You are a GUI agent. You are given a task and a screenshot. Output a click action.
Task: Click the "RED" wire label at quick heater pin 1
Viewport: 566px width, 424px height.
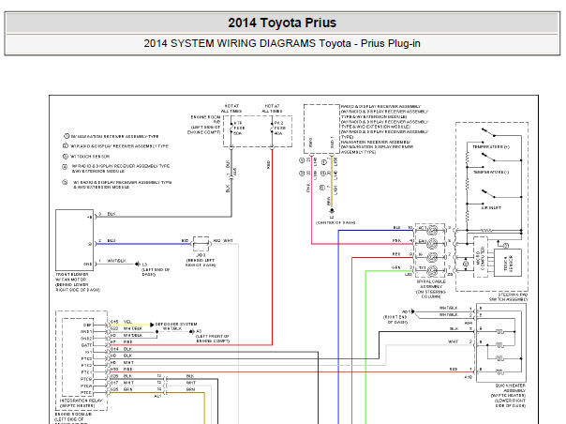pos(454,369)
